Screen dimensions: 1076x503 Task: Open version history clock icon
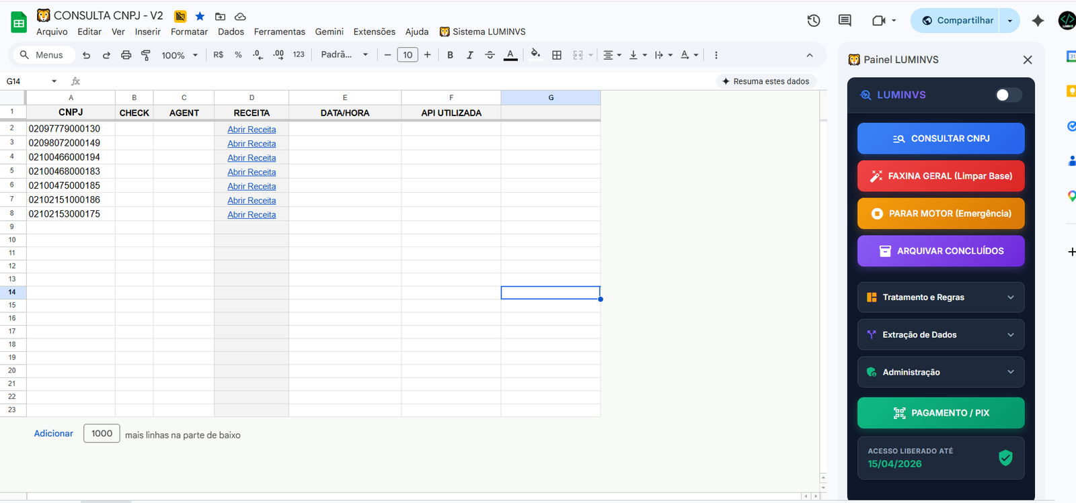click(814, 21)
